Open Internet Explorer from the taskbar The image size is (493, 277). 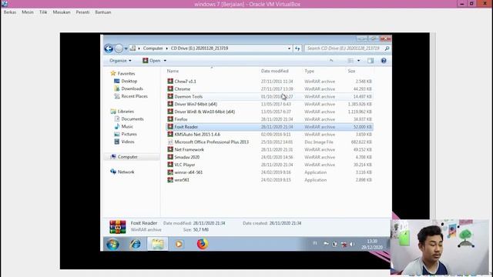[x=136, y=244]
